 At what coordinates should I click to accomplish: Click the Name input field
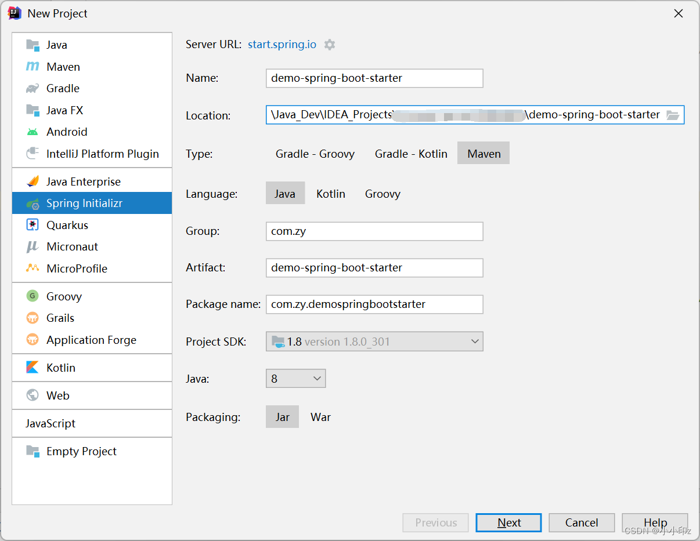pyautogui.click(x=374, y=78)
